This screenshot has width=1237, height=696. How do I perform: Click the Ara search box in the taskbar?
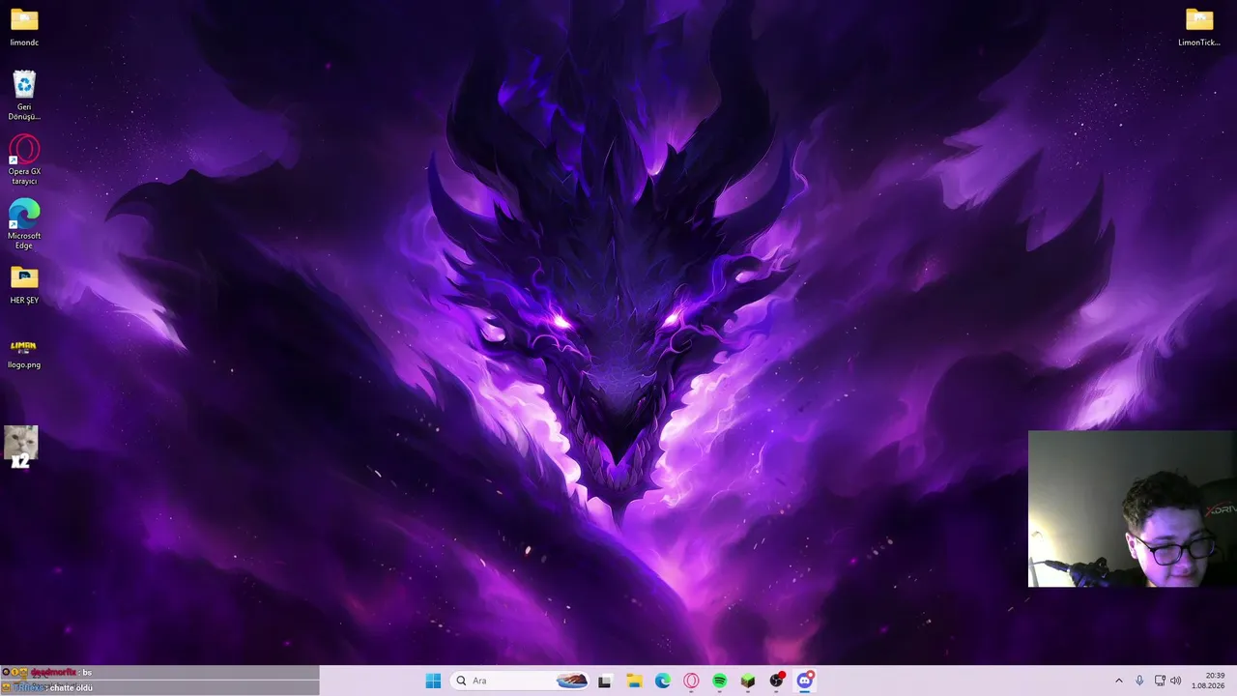522,681
